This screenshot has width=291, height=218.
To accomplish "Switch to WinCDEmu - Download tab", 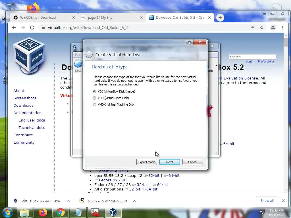I will pos(38,18).
